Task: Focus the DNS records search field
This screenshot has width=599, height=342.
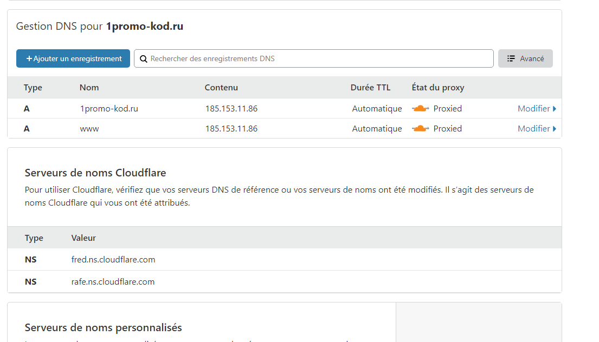Action: point(320,58)
